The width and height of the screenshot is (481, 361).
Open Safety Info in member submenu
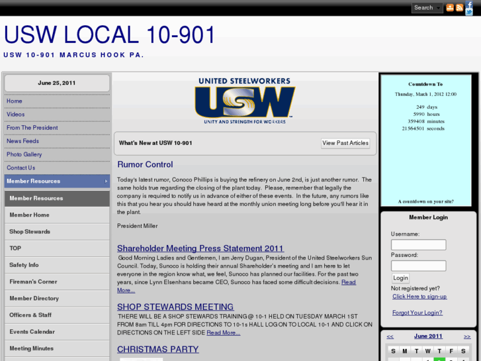coord(57,265)
